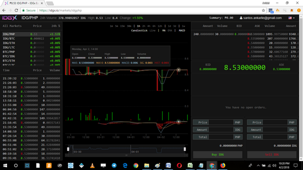
Task: Open Excel from taskbar
Action: 190,166
